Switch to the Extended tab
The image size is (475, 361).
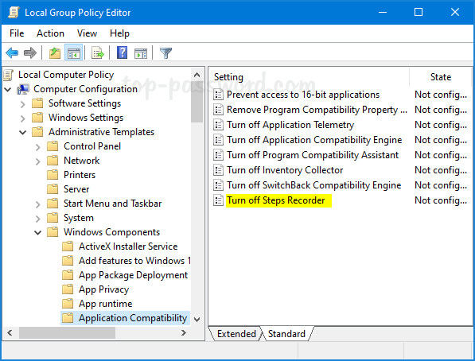[236, 334]
